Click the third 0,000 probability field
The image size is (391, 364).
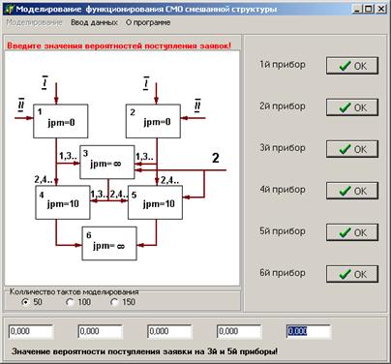pos(169,331)
